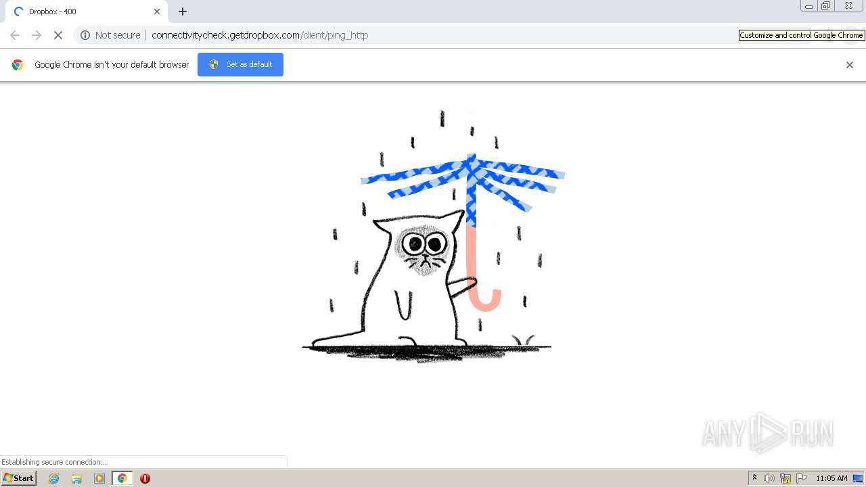Screen dimensions: 866x487
Task: Go forward to next page
Action: [37, 35]
